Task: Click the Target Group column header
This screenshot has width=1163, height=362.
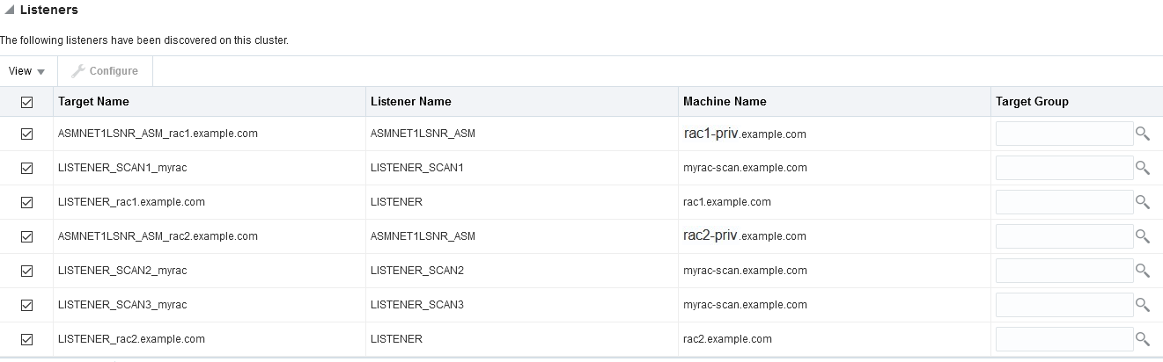Action: click(1077, 102)
